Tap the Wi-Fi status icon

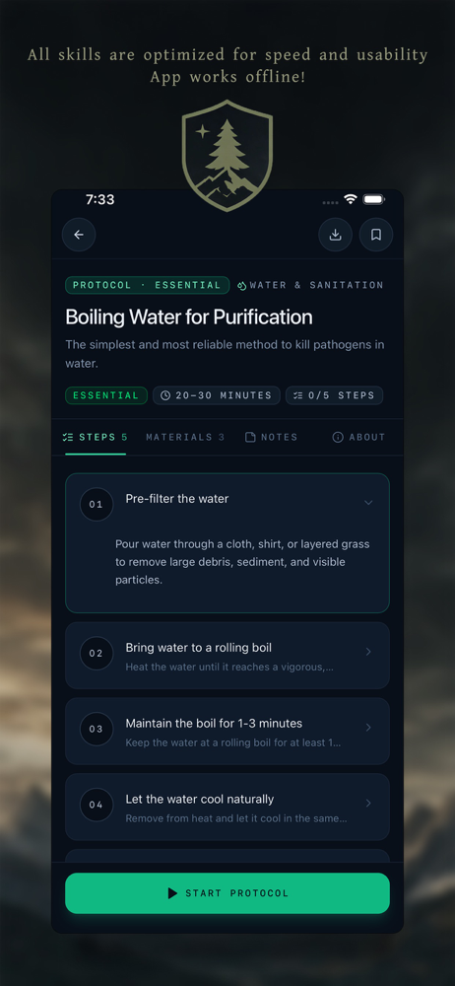pos(350,199)
